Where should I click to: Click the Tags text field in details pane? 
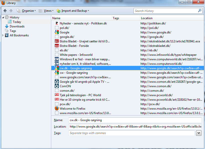[132, 133]
